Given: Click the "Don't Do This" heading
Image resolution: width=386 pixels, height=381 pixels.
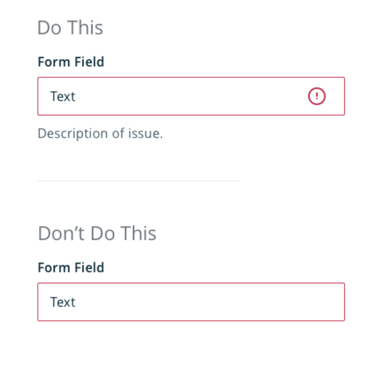Looking at the screenshot, I should tap(97, 233).
